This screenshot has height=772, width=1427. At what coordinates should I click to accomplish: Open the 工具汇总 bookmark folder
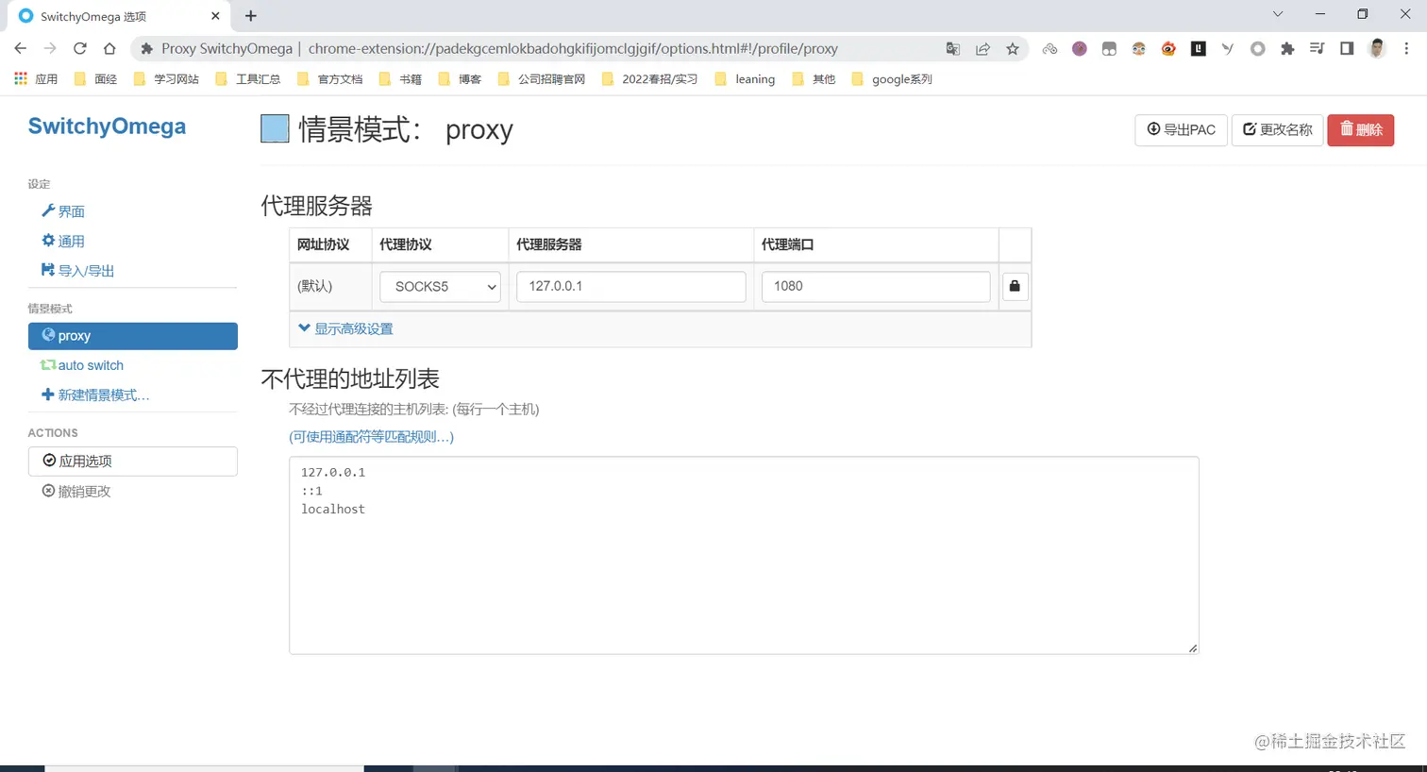point(247,79)
